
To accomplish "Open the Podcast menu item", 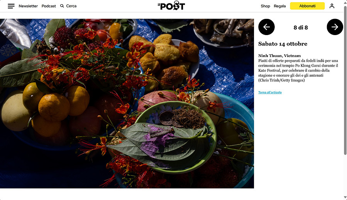I will 49,6.
